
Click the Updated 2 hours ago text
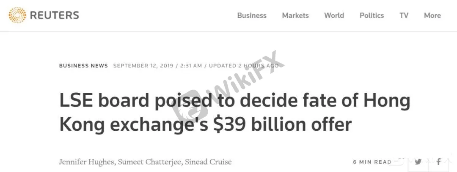click(x=244, y=66)
